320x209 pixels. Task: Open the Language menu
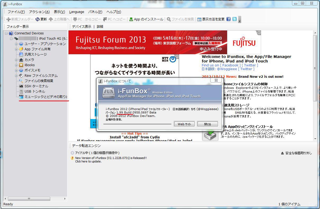pos(77,12)
